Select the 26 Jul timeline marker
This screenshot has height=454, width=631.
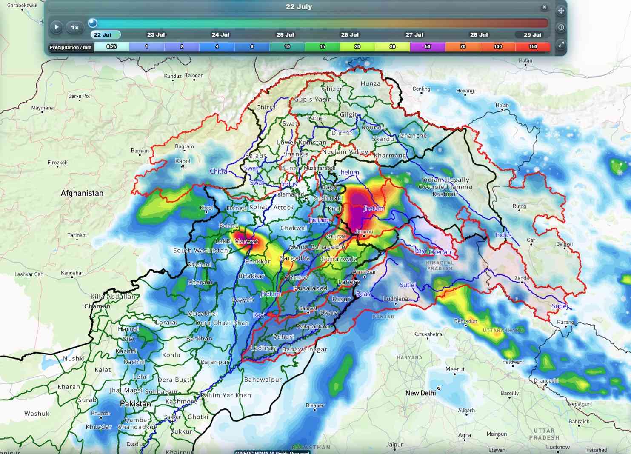coord(350,35)
